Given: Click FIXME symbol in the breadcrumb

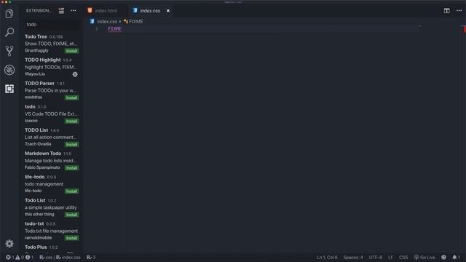Looking at the screenshot, I should pos(136,21).
